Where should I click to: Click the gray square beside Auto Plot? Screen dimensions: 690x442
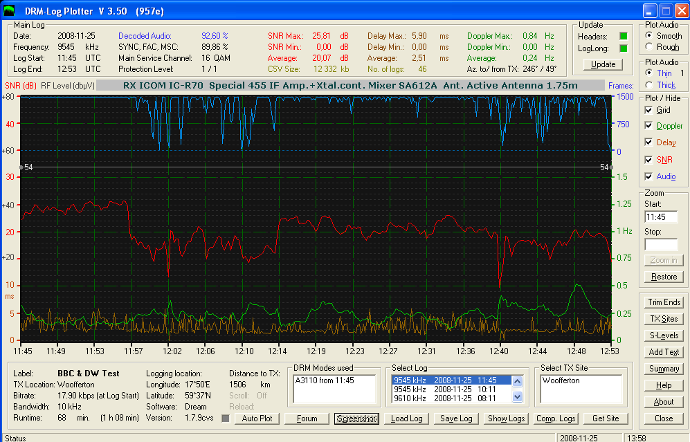point(226,418)
